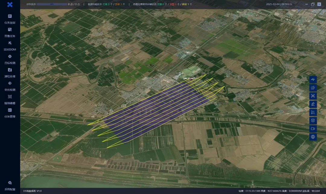Click the task status progress bar
Viewport: 326px width, 194px height.
[x=52, y=4]
